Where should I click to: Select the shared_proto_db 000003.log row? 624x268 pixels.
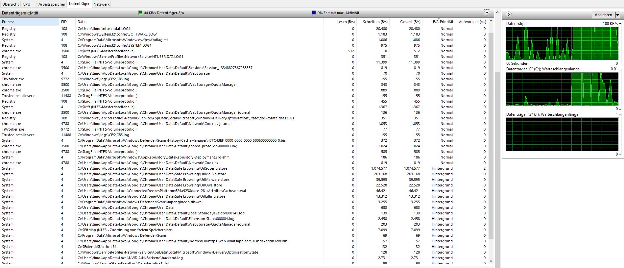point(244,146)
